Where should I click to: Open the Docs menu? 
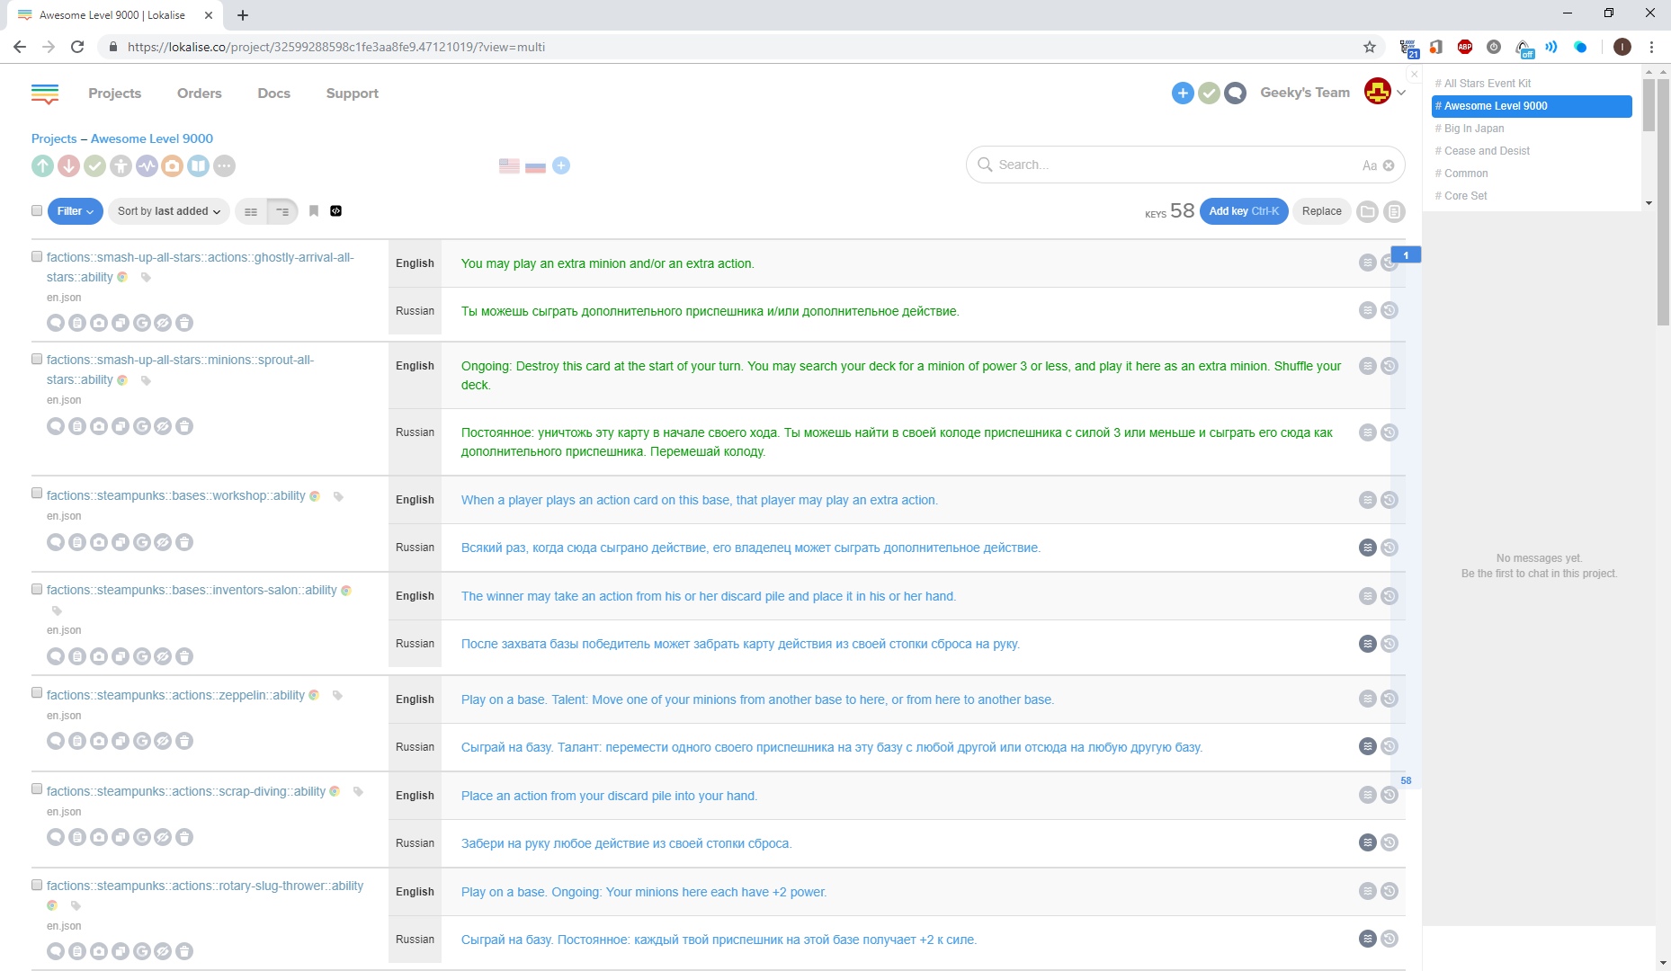tap(273, 93)
